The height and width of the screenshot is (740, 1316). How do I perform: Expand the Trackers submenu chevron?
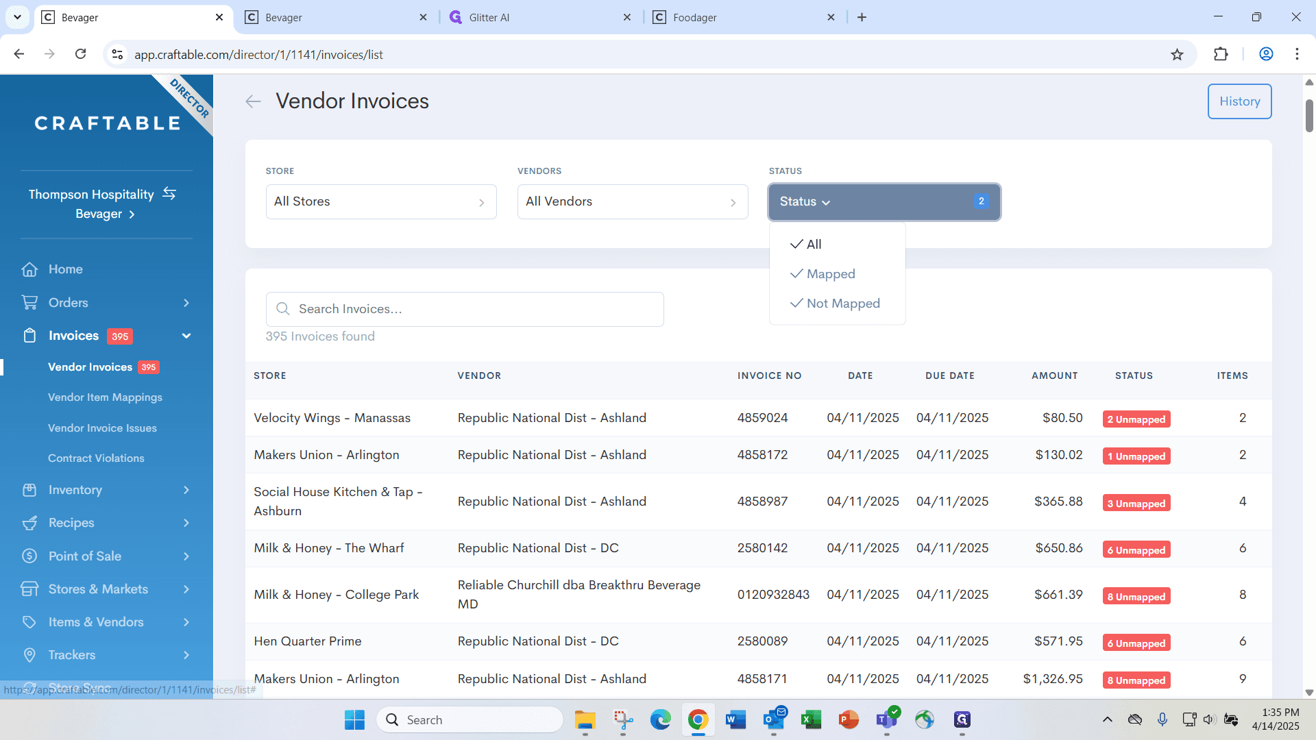[x=186, y=655]
